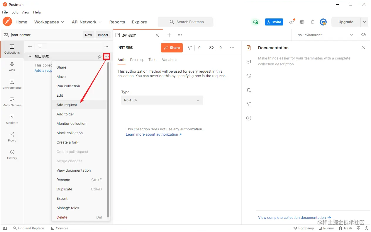This screenshot has height=232, width=371.
Task: Open the APIs sidebar section
Action: coord(12,67)
